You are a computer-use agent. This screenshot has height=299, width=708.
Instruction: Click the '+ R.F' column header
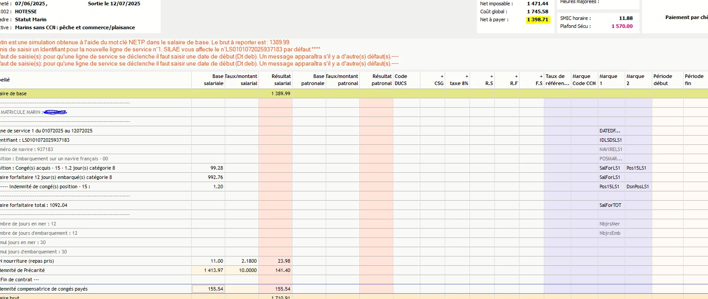pos(507,80)
